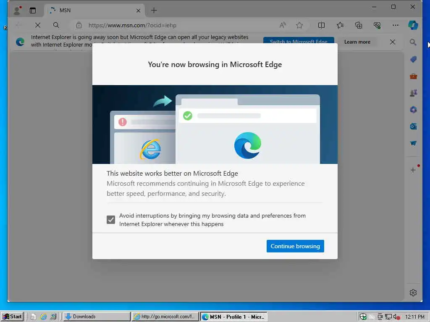Toggle split screen icon
The width and height of the screenshot is (430, 322).
[x=321, y=25]
